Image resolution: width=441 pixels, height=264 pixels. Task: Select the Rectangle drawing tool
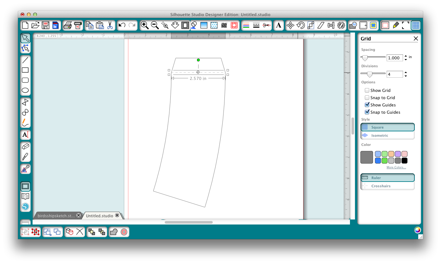pos(25,70)
